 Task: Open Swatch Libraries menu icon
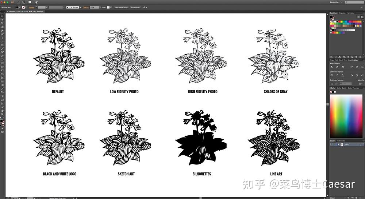tap(331, 57)
